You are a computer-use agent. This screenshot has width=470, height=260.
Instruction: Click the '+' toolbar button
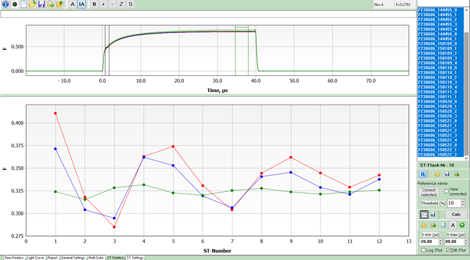pos(103,4)
